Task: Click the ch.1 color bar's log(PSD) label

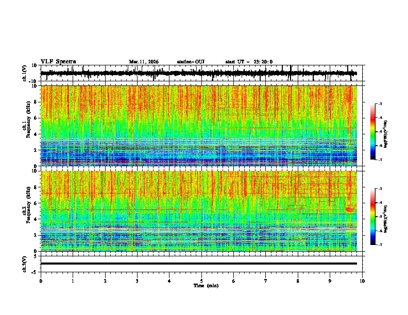Action: [385, 134]
